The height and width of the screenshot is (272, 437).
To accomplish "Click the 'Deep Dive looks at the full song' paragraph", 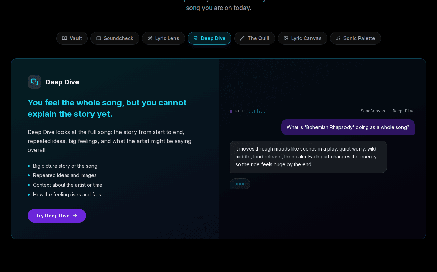I will click(110, 141).
